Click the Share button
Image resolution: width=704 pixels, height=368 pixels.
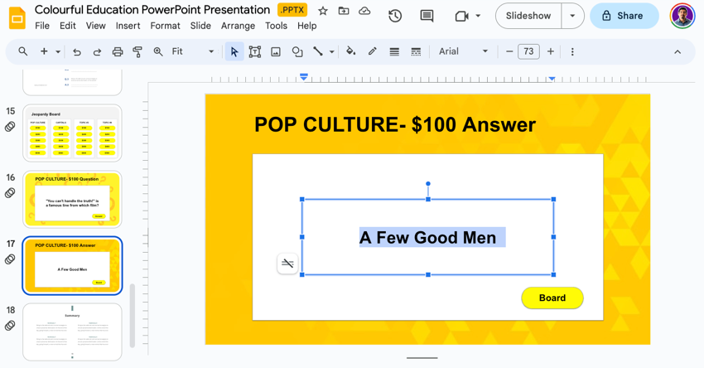(624, 16)
